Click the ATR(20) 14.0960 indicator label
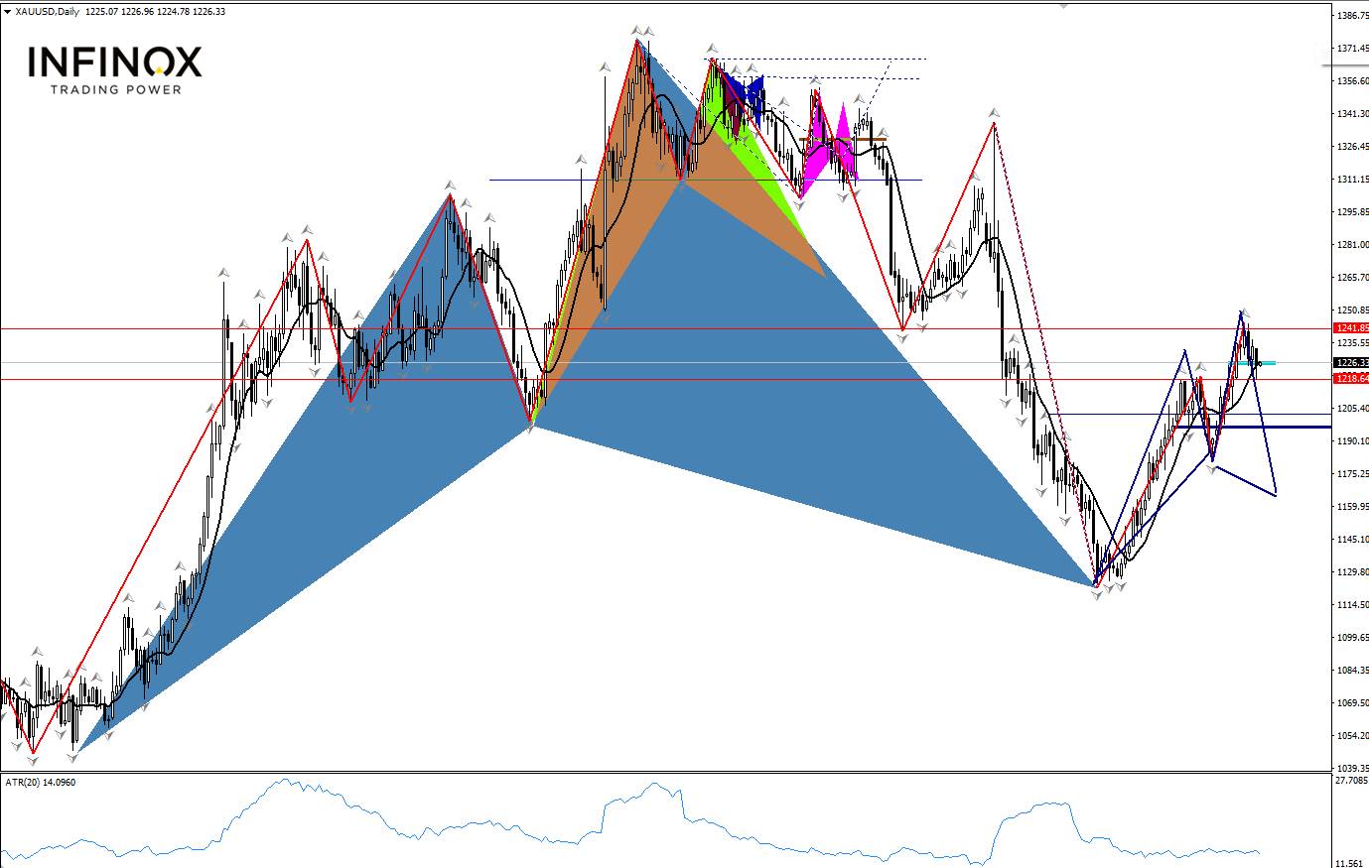Viewport: 1369px width, 868px height. (40, 782)
